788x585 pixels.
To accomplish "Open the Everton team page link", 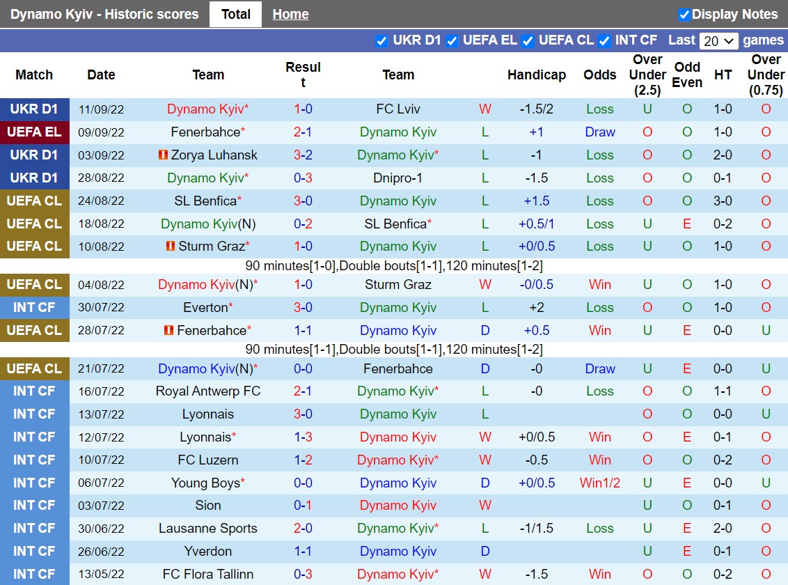I will 205,307.
